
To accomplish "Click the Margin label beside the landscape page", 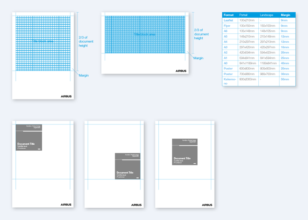I will click(x=198, y=58).
